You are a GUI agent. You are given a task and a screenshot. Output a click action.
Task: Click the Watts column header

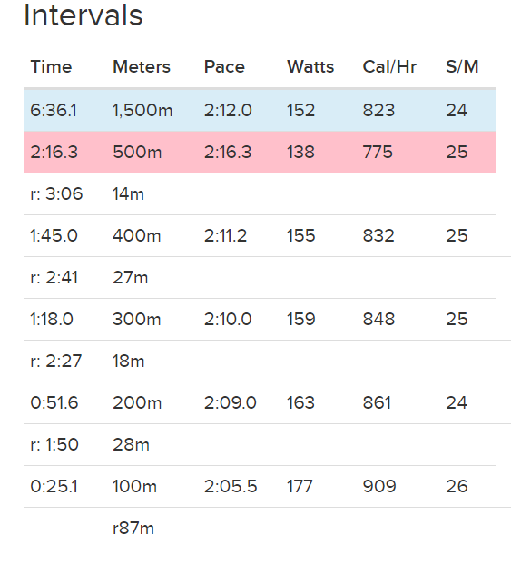[310, 67]
